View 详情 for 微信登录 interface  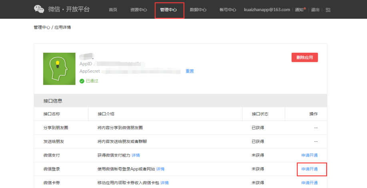[x=160, y=169]
